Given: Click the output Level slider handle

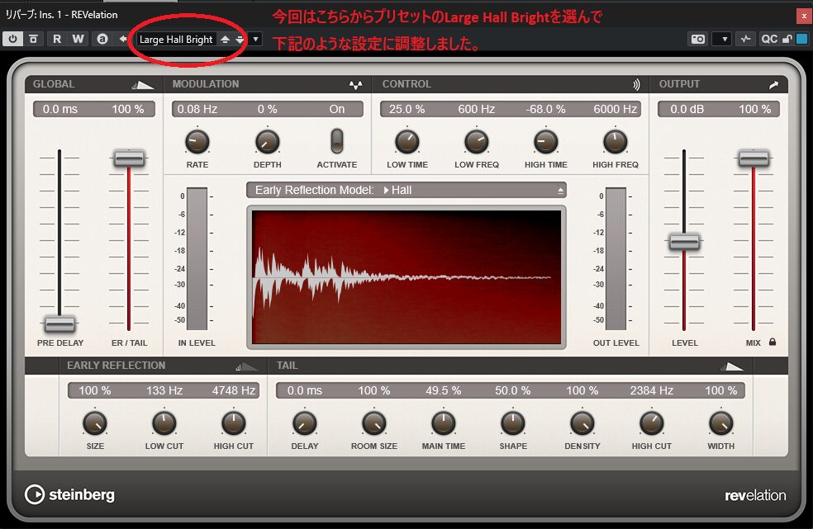Looking at the screenshot, I should pos(684,242).
